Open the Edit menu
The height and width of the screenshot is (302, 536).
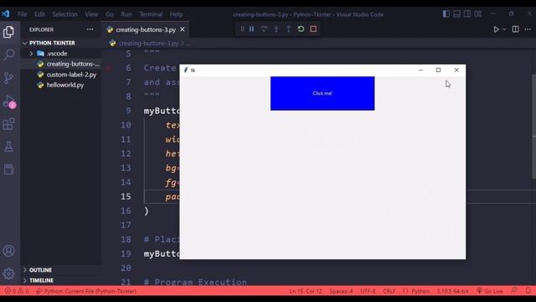[39, 14]
